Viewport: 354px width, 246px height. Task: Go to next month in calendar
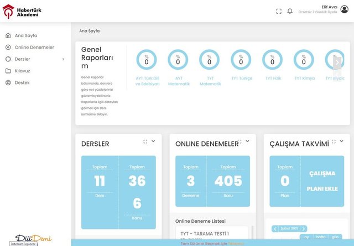(304, 229)
